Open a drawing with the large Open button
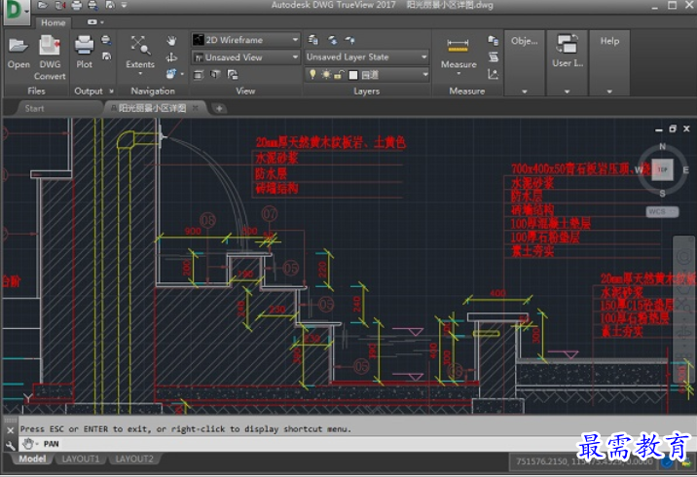 point(18,53)
